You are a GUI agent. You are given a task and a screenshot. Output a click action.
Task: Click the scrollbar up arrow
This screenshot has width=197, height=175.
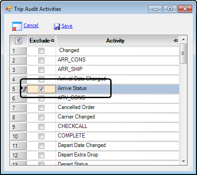(x=183, y=39)
